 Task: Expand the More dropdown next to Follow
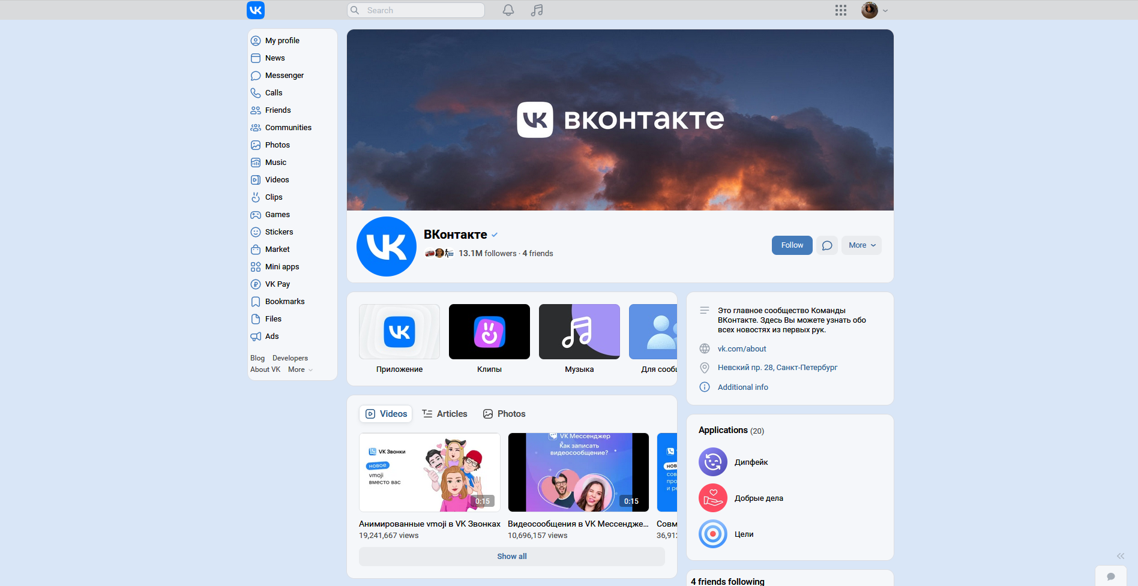coord(861,245)
